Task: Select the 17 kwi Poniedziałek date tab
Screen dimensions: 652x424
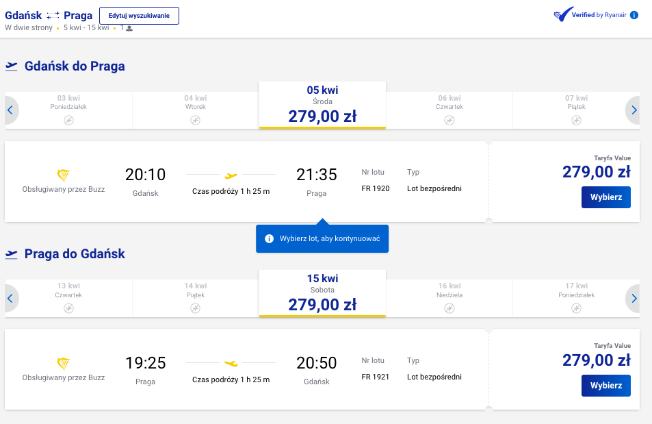Action: click(x=576, y=298)
